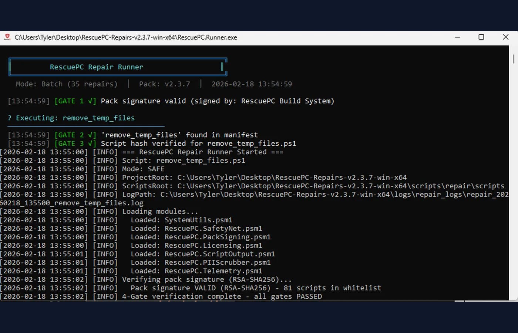Click 'Mode: Batch (35 repairs)' text
This screenshot has height=333, width=518.
[x=67, y=84]
